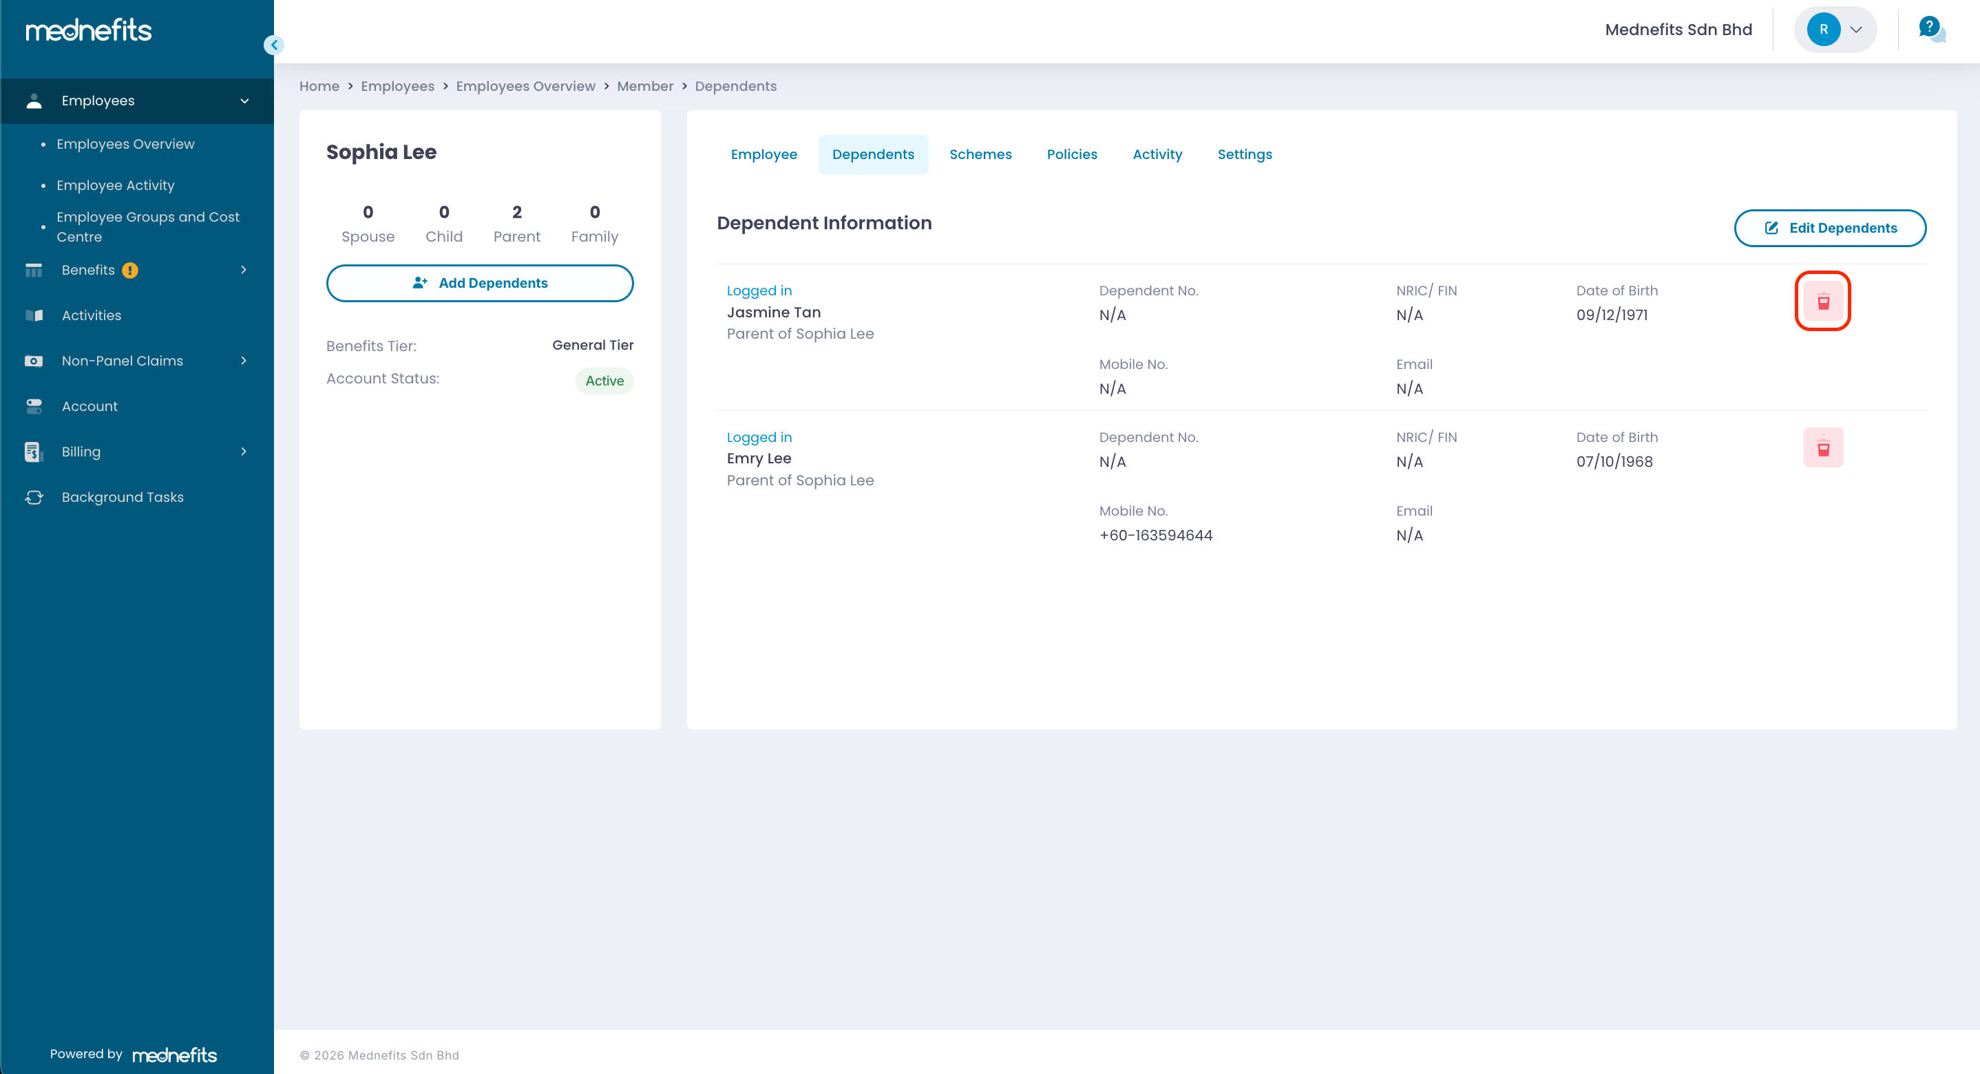Viewport: 1980px width, 1074px height.
Task: Click the Add Dependents button
Action: click(x=480, y=283)
